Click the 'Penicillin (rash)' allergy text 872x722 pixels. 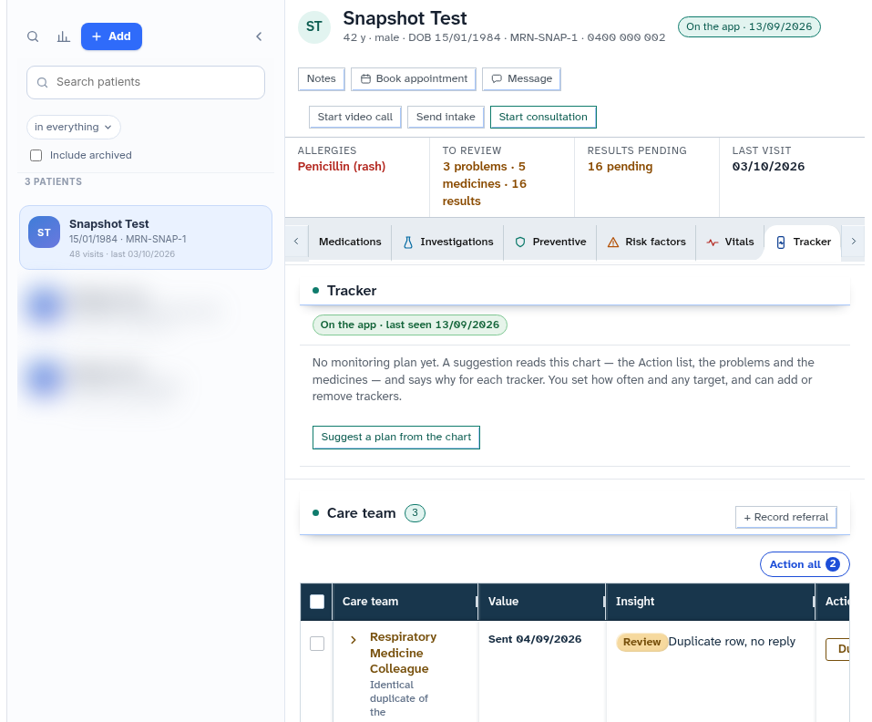[x=342, y=166]
